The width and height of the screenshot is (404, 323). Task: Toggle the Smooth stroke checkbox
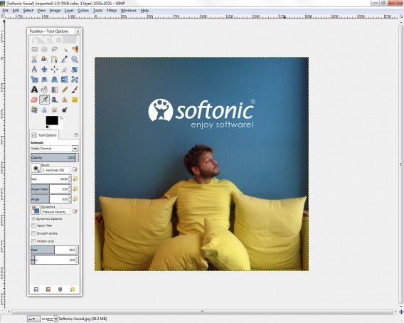pyautogui.click(x=33, y=233)
